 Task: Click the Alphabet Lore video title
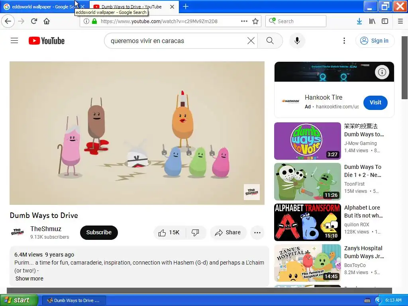coord(363,212)
